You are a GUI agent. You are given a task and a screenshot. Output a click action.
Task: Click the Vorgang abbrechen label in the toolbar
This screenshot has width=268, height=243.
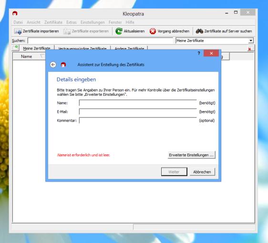(x=173, y=31)
